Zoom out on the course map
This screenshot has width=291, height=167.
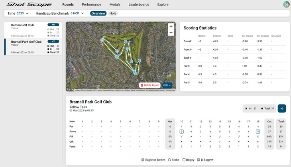coord(171,33)
